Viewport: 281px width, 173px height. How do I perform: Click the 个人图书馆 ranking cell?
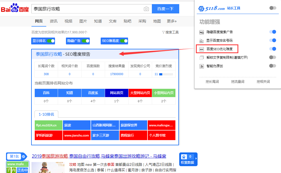[161, 135]
